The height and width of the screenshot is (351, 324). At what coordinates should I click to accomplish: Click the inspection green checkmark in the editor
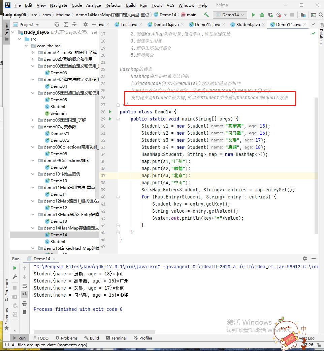314,33
